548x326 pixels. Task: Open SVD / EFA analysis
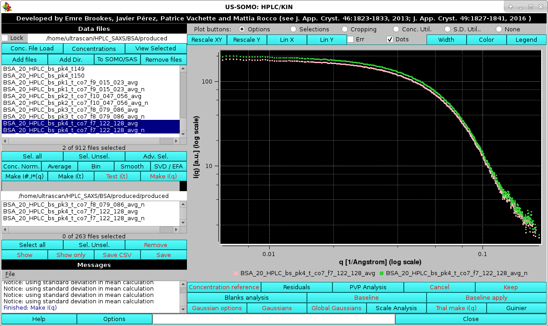pos(168,166)
